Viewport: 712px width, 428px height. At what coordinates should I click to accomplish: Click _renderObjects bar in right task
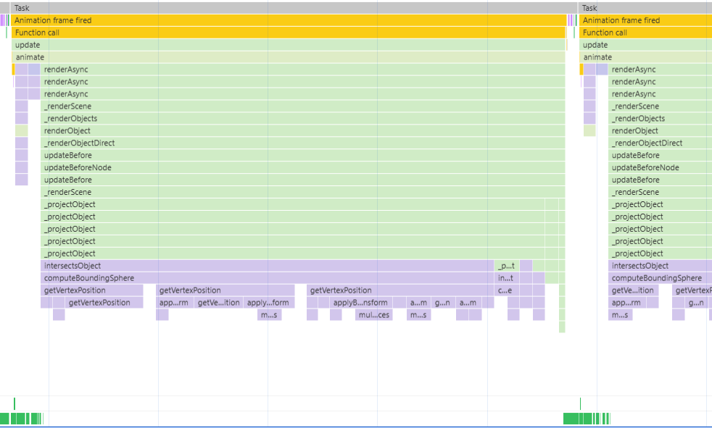tap(661, 118)
